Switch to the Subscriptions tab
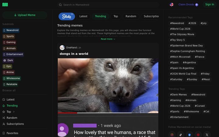The width and height of the screenshot is (219, 137). [x=150, y=16]
